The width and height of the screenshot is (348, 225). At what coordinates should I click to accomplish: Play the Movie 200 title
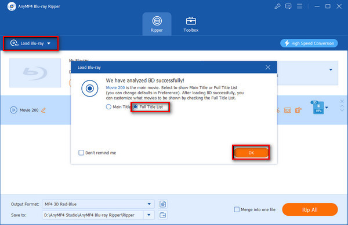click(13, 110)
